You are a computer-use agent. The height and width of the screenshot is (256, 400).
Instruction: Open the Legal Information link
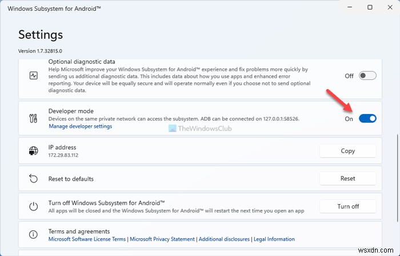[274, 239]
